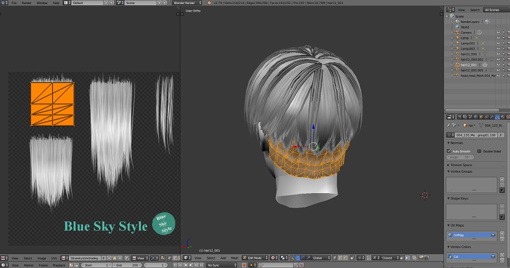Image resolution: width=510 pixels, height=268 pixels.
Task: Open Blender Render engine dropdown
Action: (x=187, y=3)
